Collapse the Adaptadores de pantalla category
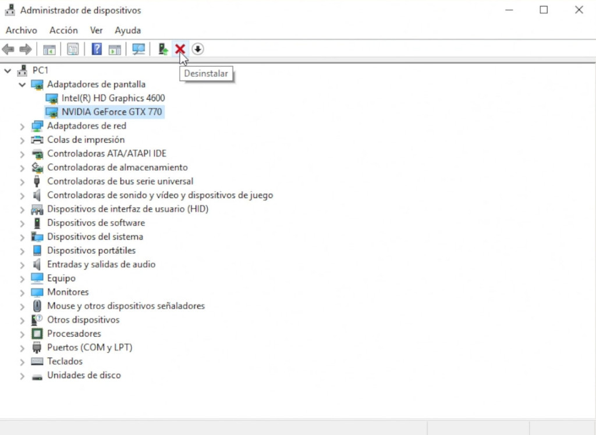 pos(22,84)
